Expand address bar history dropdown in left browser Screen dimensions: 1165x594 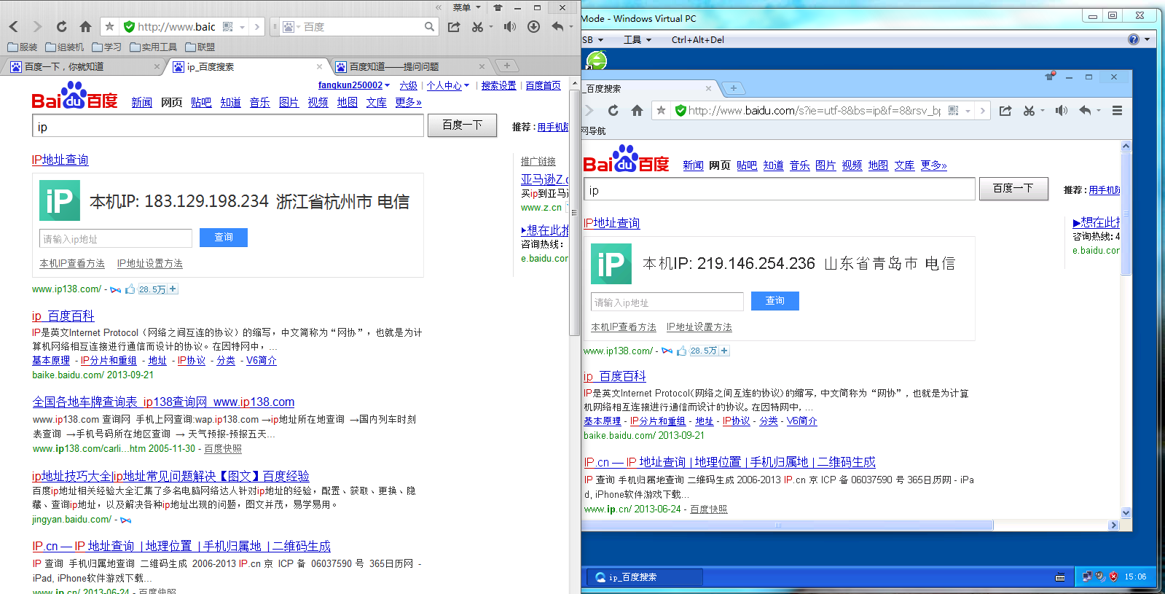[x=242, y=27]
